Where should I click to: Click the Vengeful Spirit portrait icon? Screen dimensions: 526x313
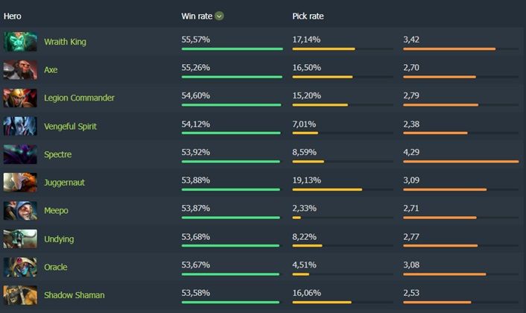coord(20,127)
